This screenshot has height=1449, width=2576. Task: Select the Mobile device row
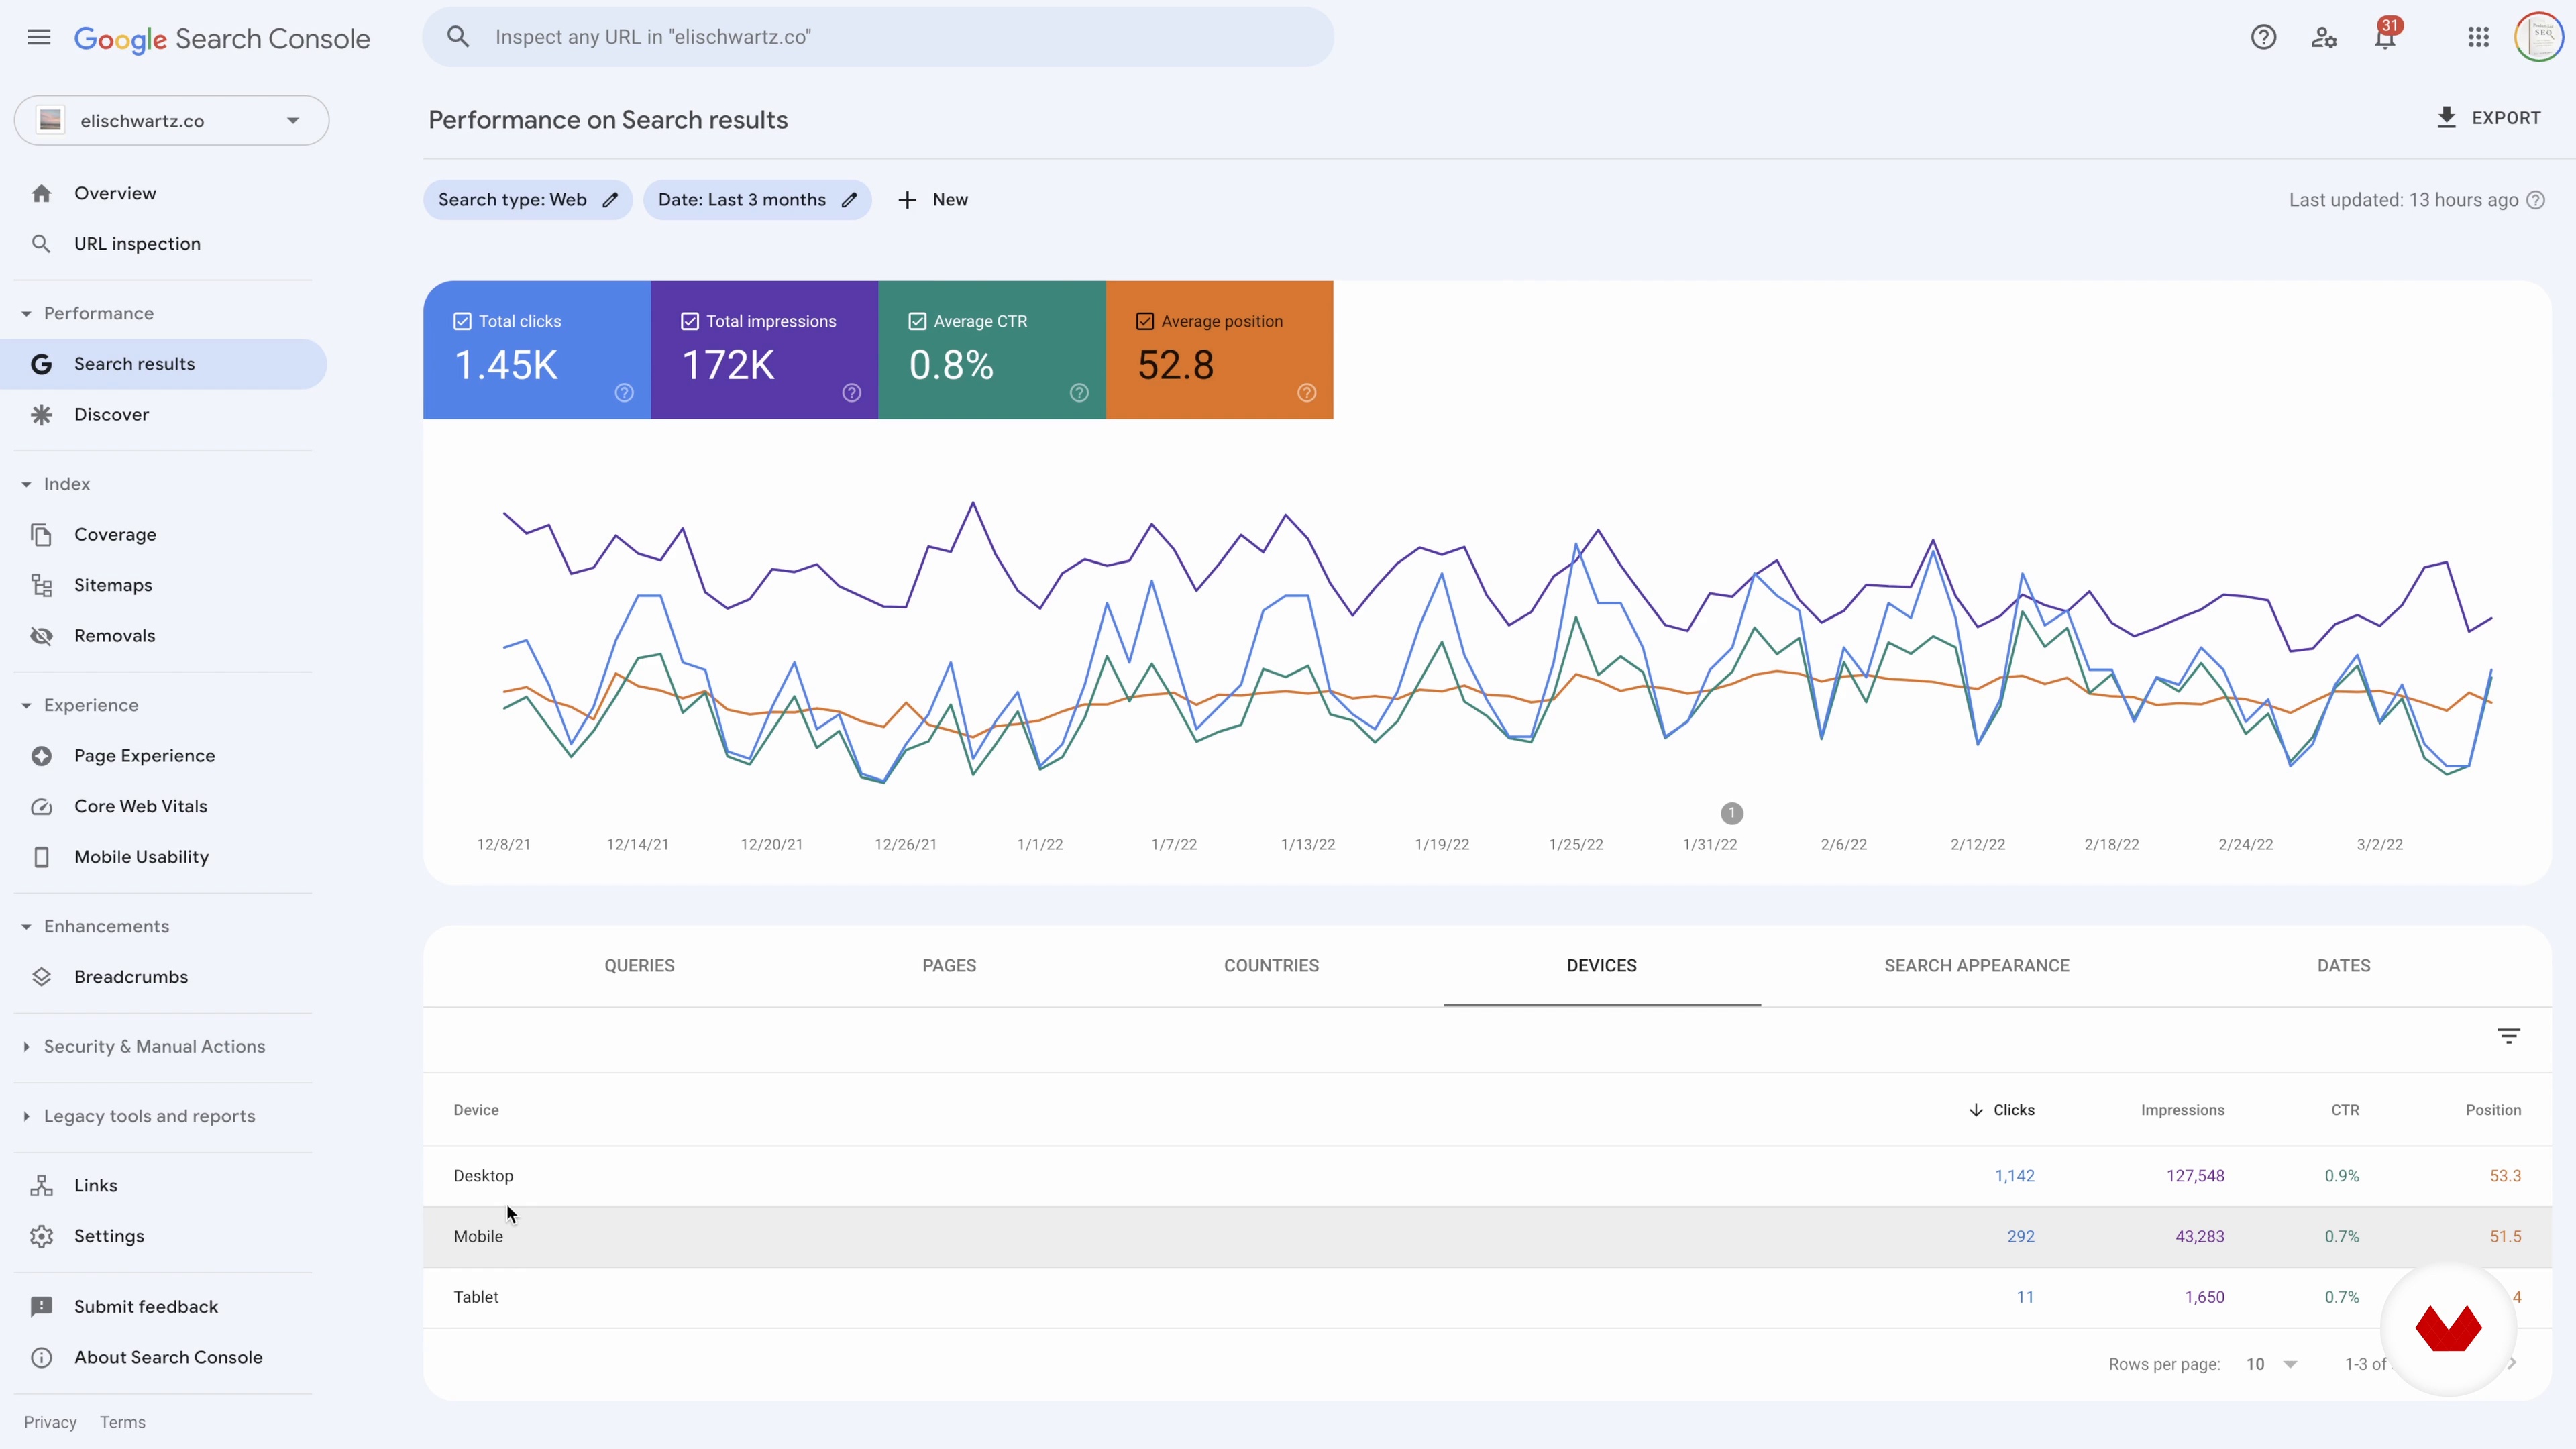click(x=1487, y=1237)
